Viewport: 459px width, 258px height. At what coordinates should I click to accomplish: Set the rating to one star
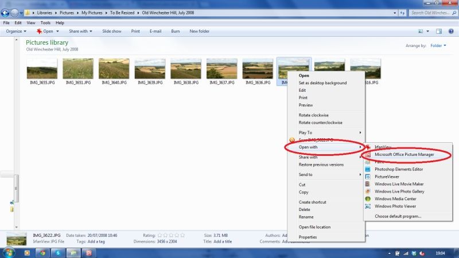point(160,235)
